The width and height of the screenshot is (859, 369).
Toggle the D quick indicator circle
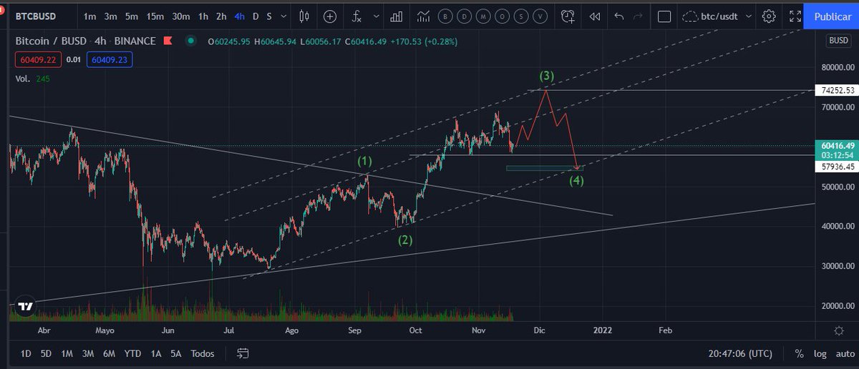pyautogui.click(x=465, y=16)
